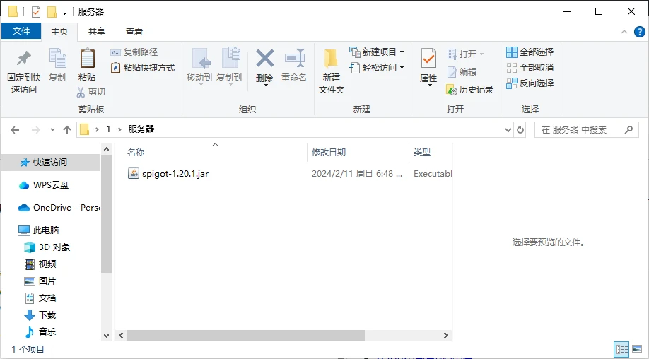649x359 pixels.
Task: Create a New folder (新建文件夹)
Action: pos(332,71)
